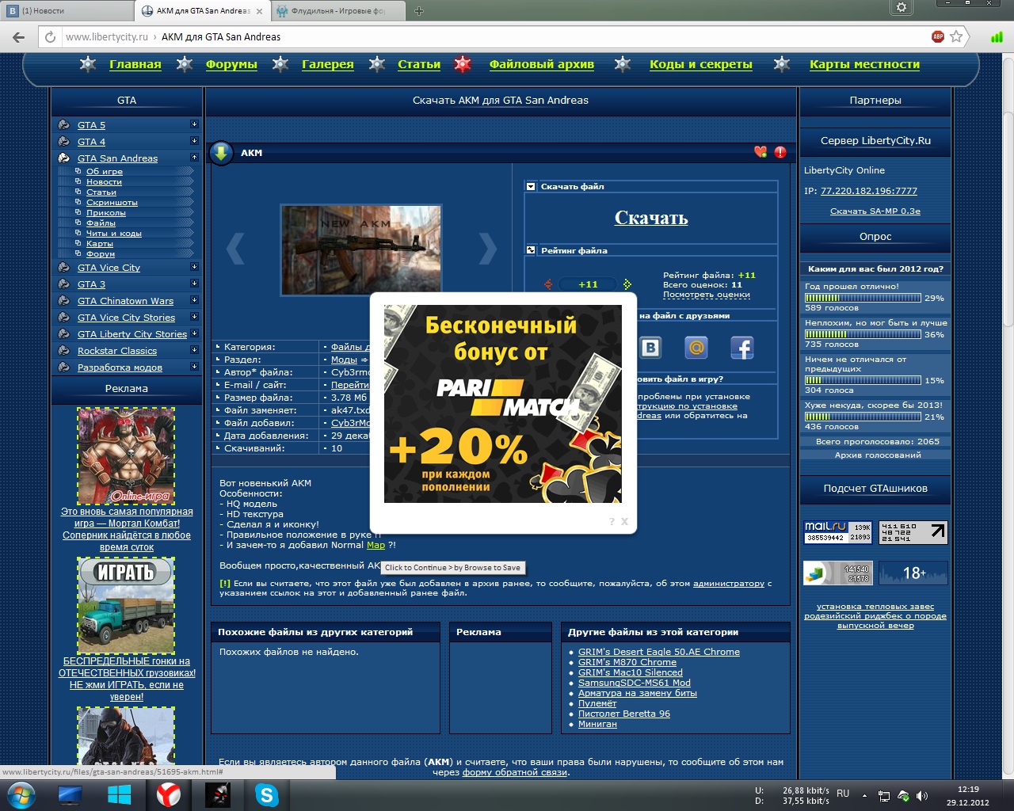Go back using the browser back arrow

[19, 36]
